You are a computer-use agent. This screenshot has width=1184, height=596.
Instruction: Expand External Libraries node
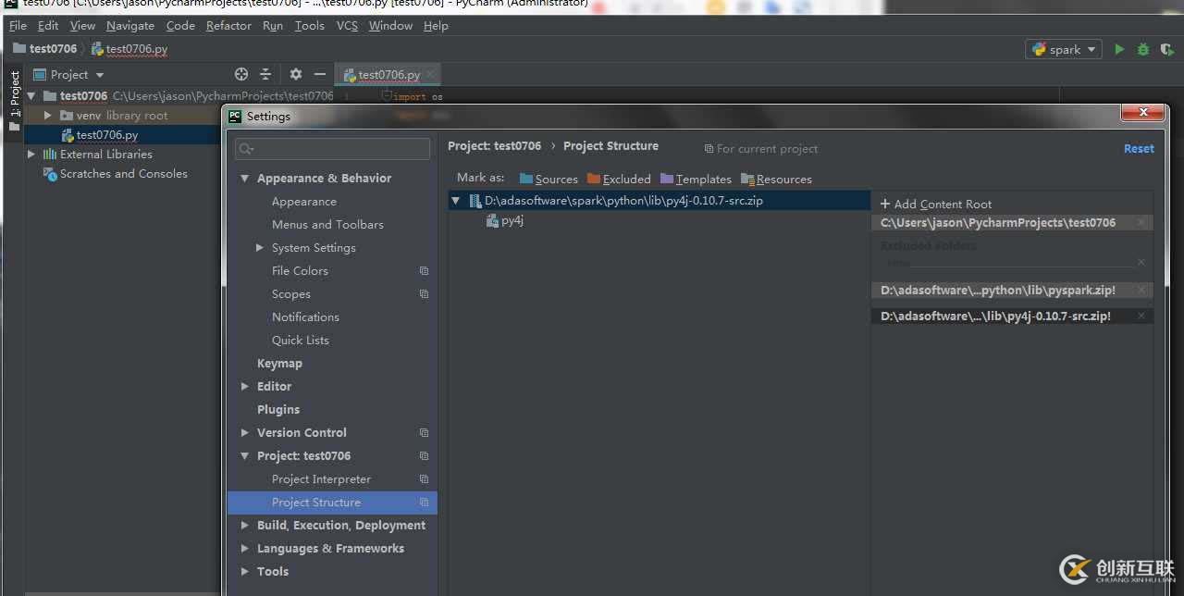tap(31, 155)
